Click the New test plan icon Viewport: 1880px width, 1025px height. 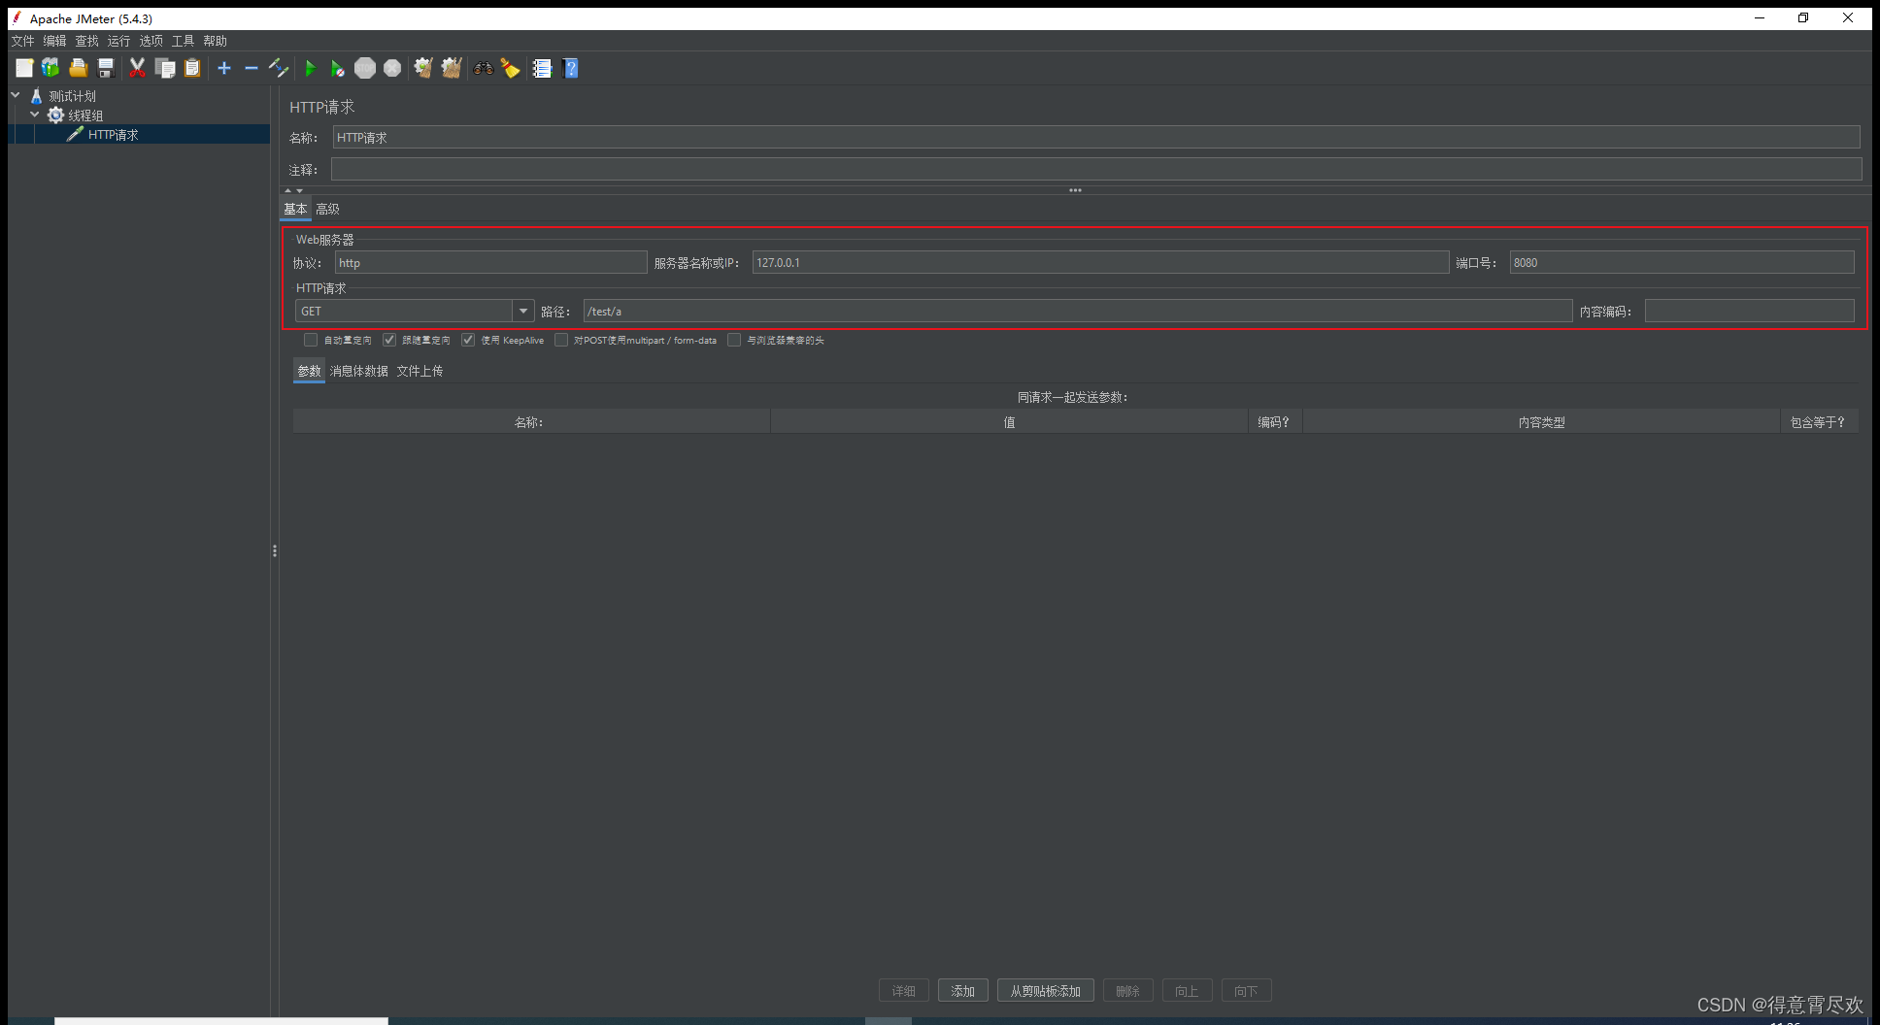(x=24, y=68)
